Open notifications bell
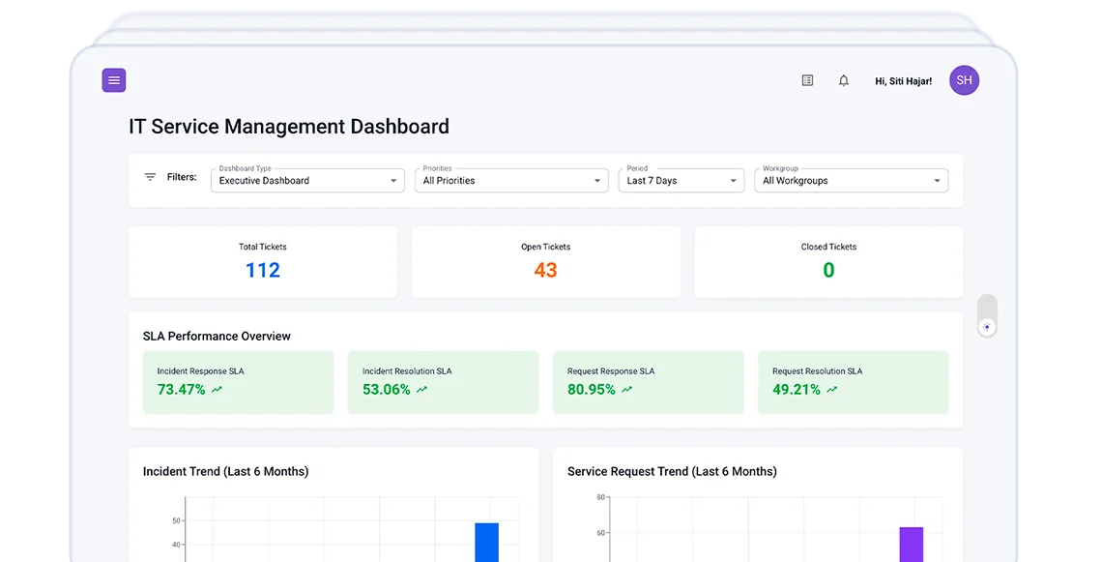 coord(843,81)
